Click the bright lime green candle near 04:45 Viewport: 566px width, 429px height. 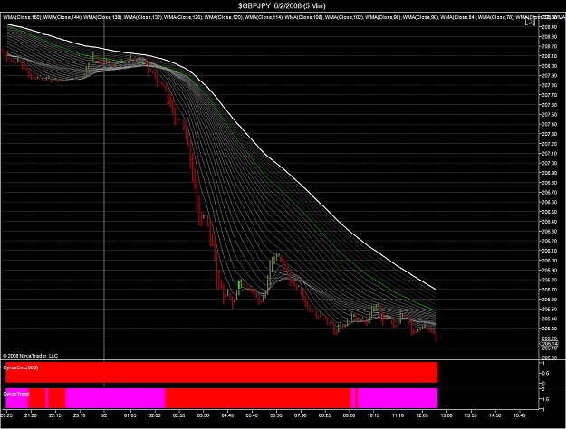(239, 285)
